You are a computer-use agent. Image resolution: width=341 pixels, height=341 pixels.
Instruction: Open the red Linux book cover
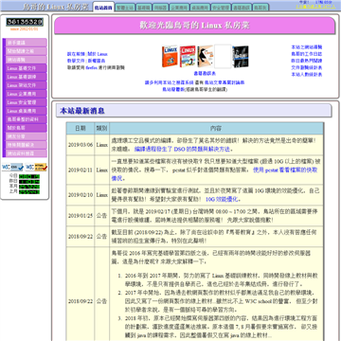pos(188,57)
